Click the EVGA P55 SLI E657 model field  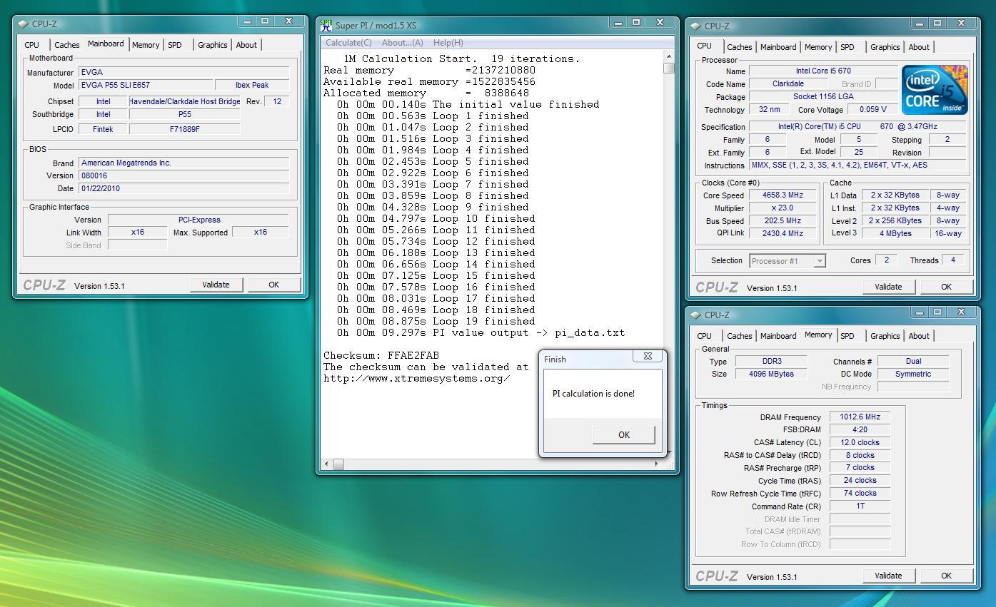click(x=146, y=85)
